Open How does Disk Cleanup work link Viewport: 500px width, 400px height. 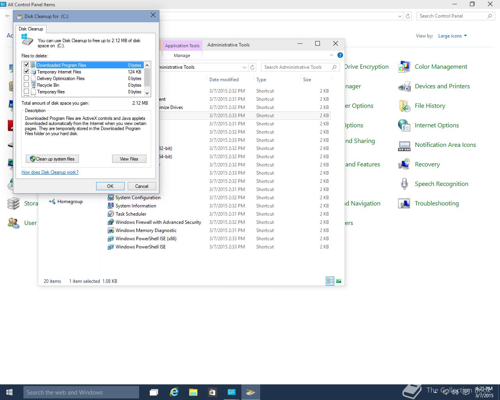click(50, 172)
